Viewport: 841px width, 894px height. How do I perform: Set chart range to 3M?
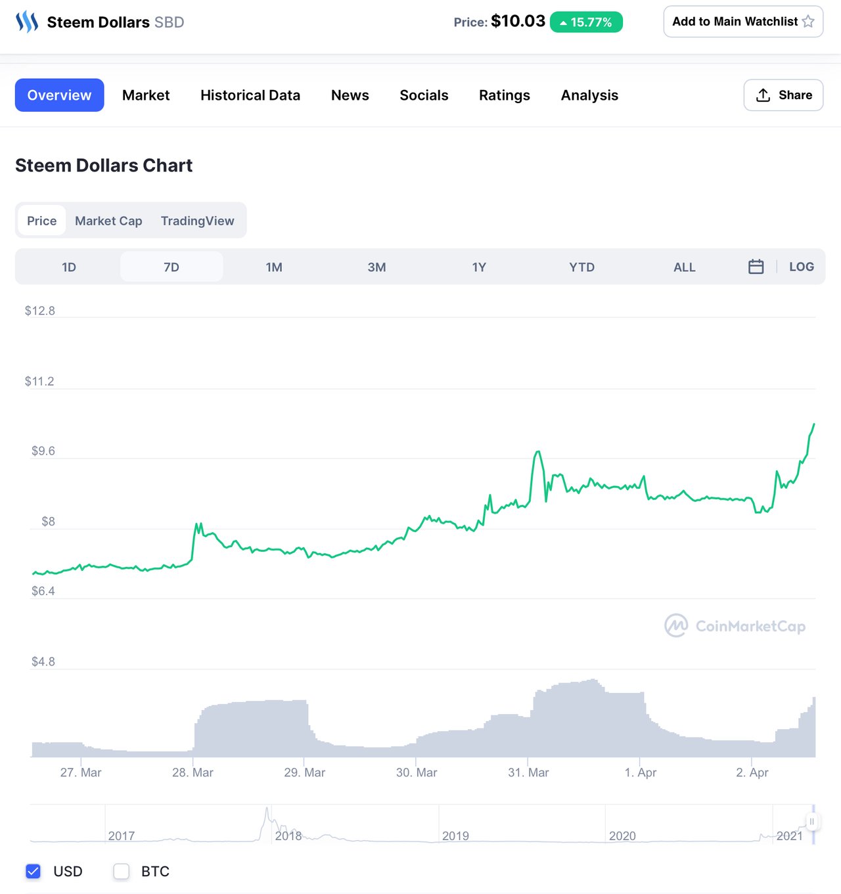click(x=376, y=267)
